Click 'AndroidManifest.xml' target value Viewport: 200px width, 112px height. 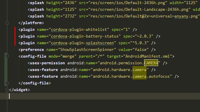tap(148, 56)
